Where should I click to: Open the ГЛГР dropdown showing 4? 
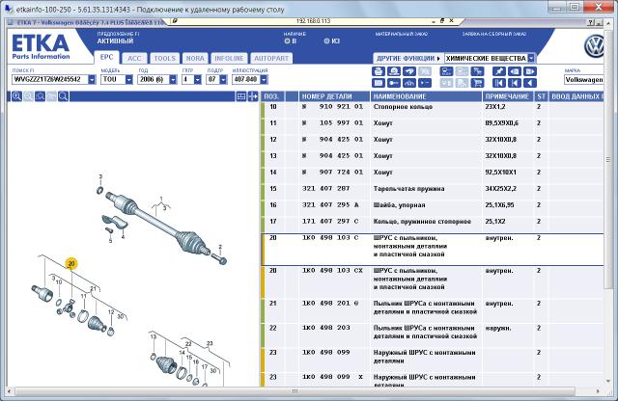click(x=197, y=79)
